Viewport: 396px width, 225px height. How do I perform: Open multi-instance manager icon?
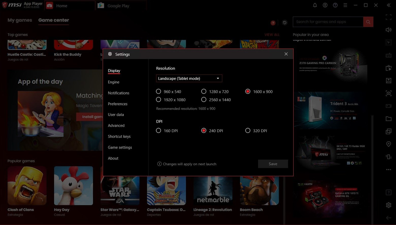(x=389, y=132)
